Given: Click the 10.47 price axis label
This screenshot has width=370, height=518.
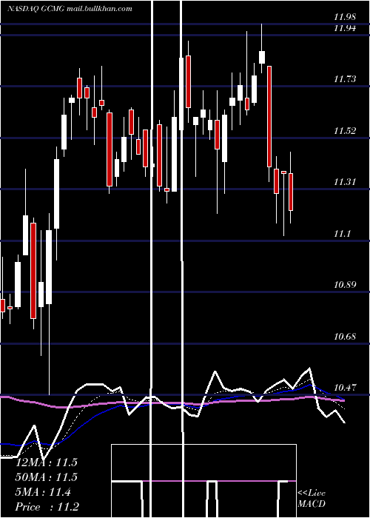Looking at the screenshot, I should [x=345, y=387].
